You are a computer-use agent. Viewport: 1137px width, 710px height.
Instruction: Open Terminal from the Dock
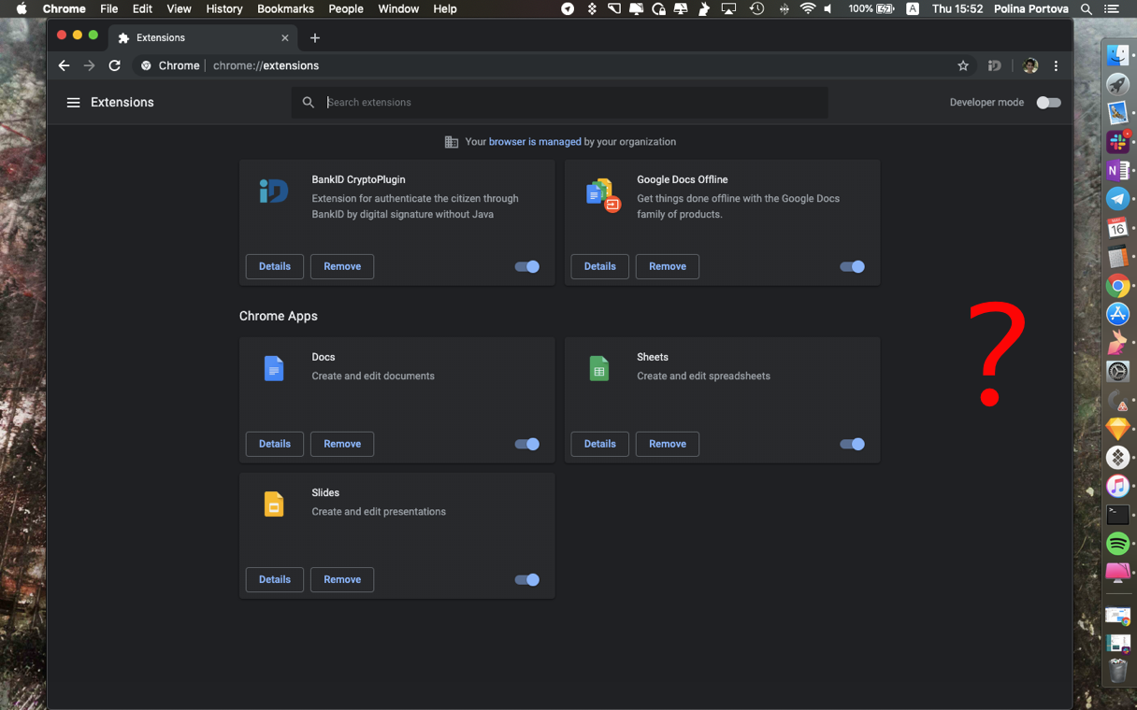click(1117, 515)
